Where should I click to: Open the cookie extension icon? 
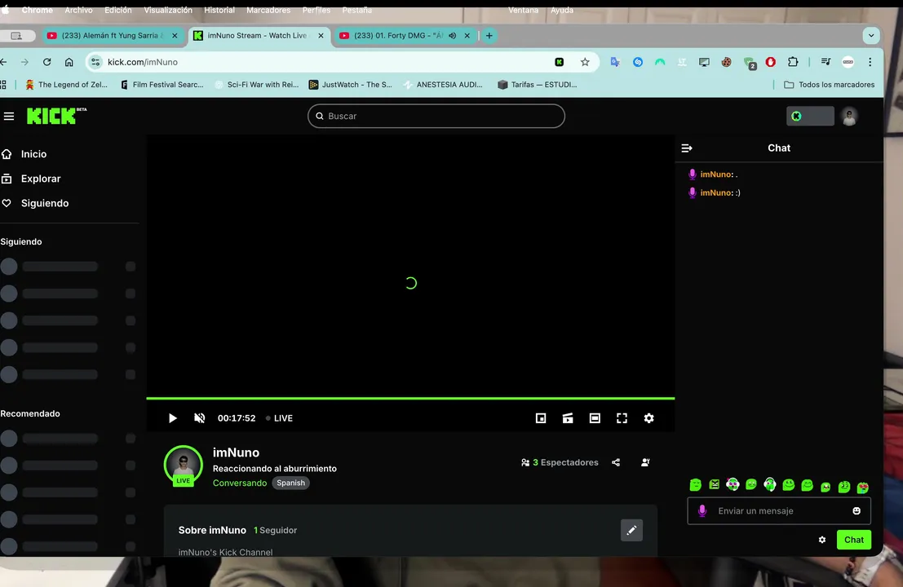(726, 62)
